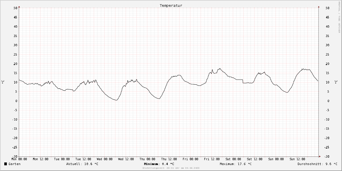The image size is (342, 171).
Task: Click the "Mon 12:00" time axis label
Action: tap(40, 159)
